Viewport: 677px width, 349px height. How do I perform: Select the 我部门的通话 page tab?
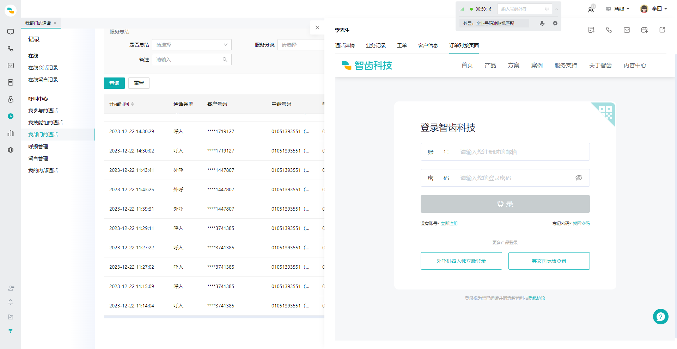[38, 23]
